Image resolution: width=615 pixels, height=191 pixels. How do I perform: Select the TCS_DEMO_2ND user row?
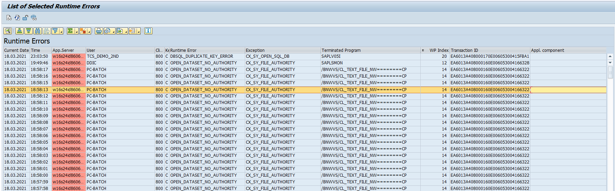(x=103, y=56)
